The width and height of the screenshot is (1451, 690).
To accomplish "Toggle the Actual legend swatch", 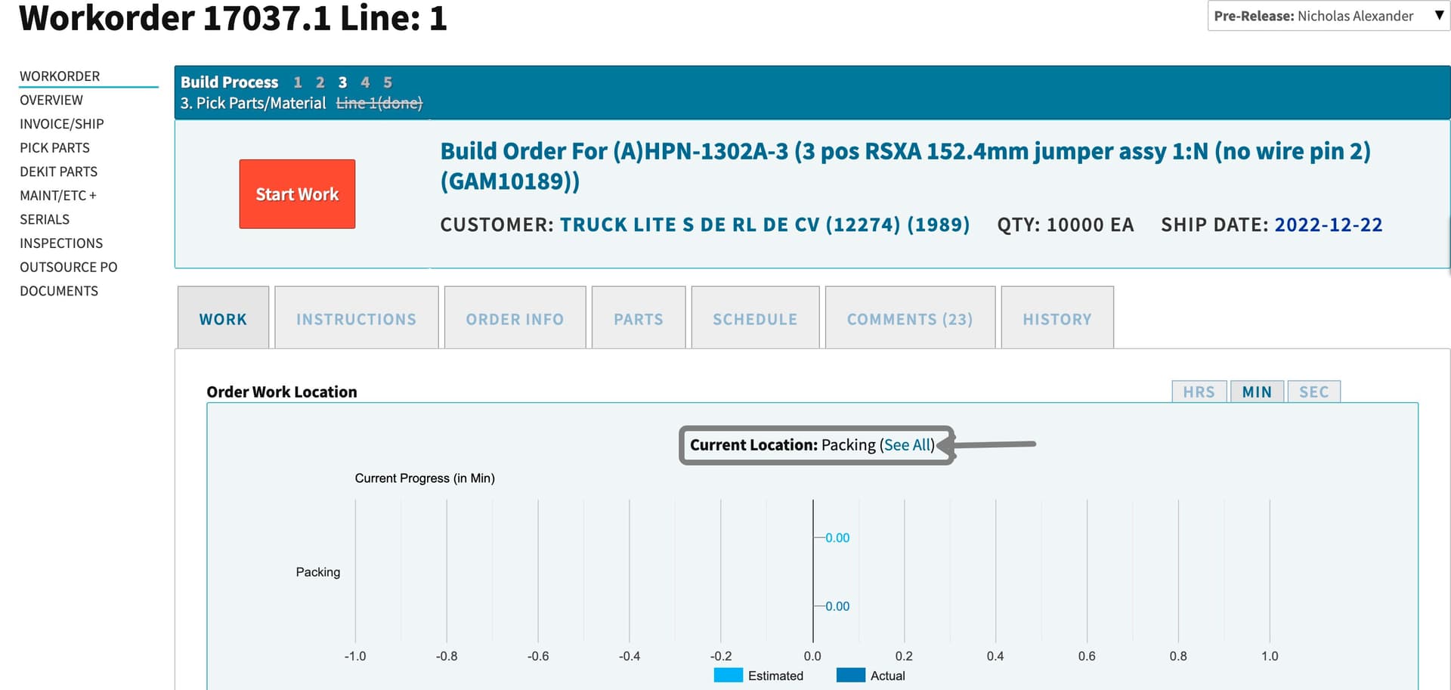I will point(851,676).
